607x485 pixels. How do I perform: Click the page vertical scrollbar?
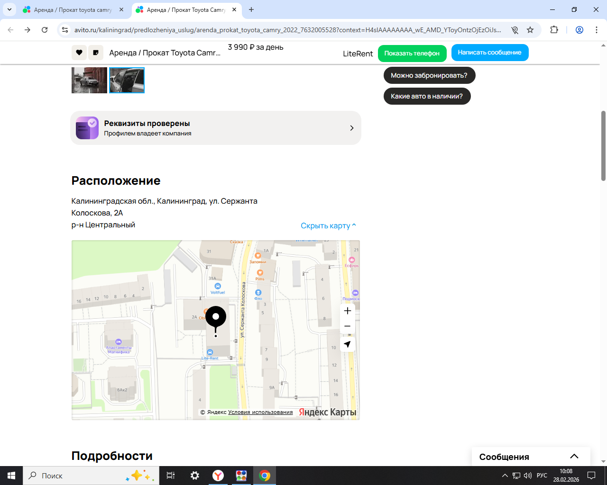(x=603, y=146)
